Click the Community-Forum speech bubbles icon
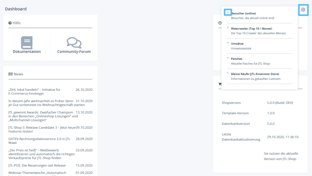The height and width of the screenshot is (176, 312). [x=74, y=43]
